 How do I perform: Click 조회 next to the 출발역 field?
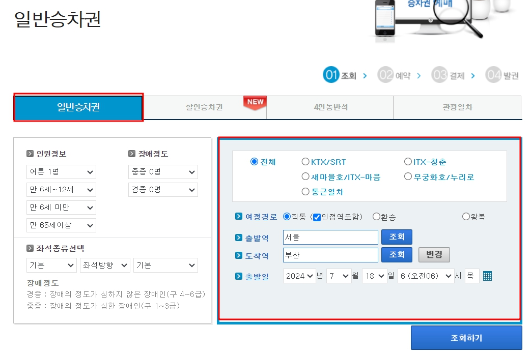[x=397, y=236]
